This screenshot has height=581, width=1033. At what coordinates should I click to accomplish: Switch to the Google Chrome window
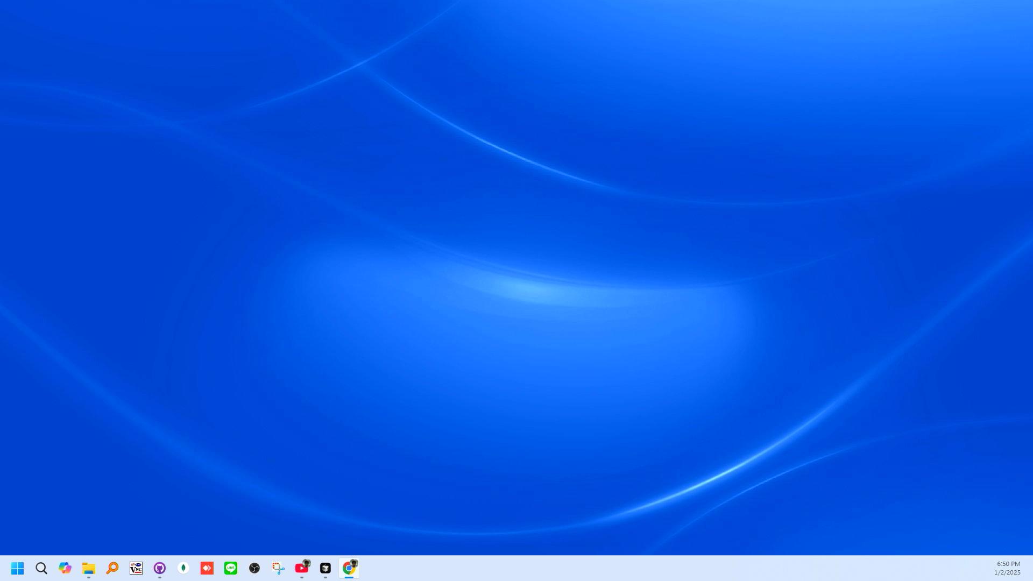349,568
